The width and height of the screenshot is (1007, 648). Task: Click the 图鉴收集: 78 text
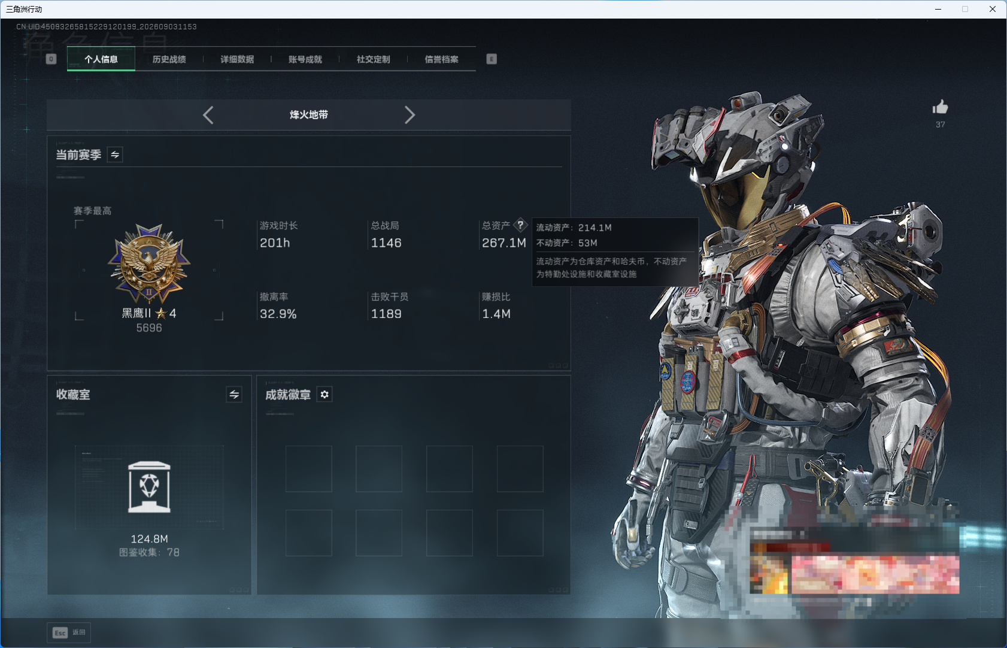(x=149, y=552)
